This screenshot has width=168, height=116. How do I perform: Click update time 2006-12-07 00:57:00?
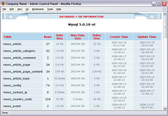[147, 106]
